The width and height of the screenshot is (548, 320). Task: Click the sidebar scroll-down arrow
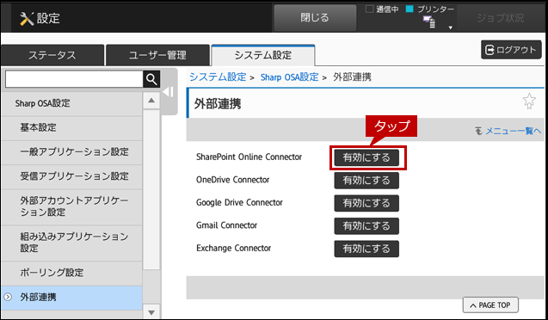point(151,312)
